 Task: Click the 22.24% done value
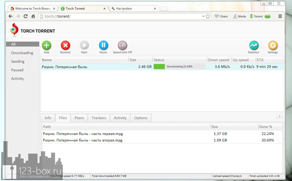coord(268,134)
